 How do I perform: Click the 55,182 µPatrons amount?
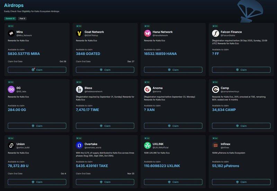pos(226,166)
